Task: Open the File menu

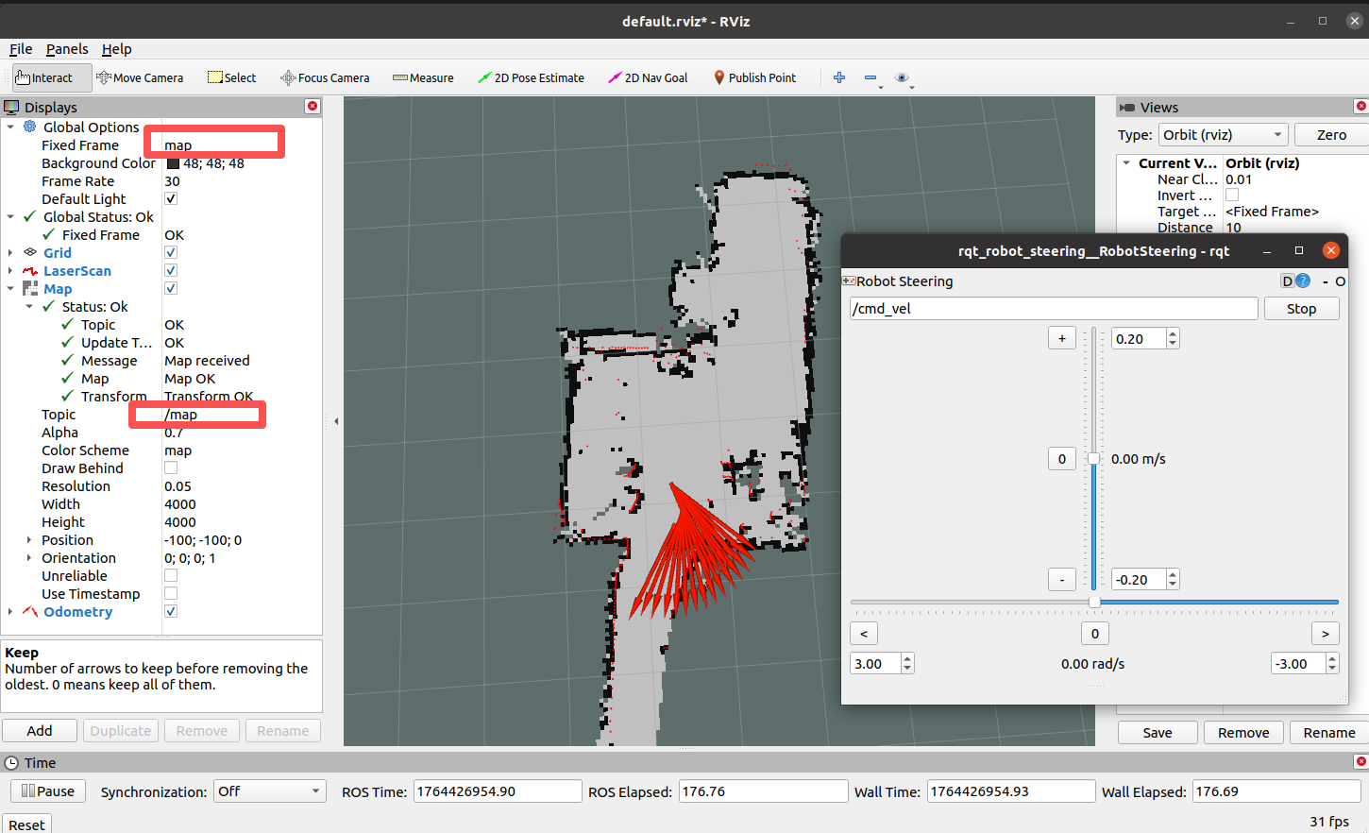Action: pyautogui.click(x=21, y=49)
